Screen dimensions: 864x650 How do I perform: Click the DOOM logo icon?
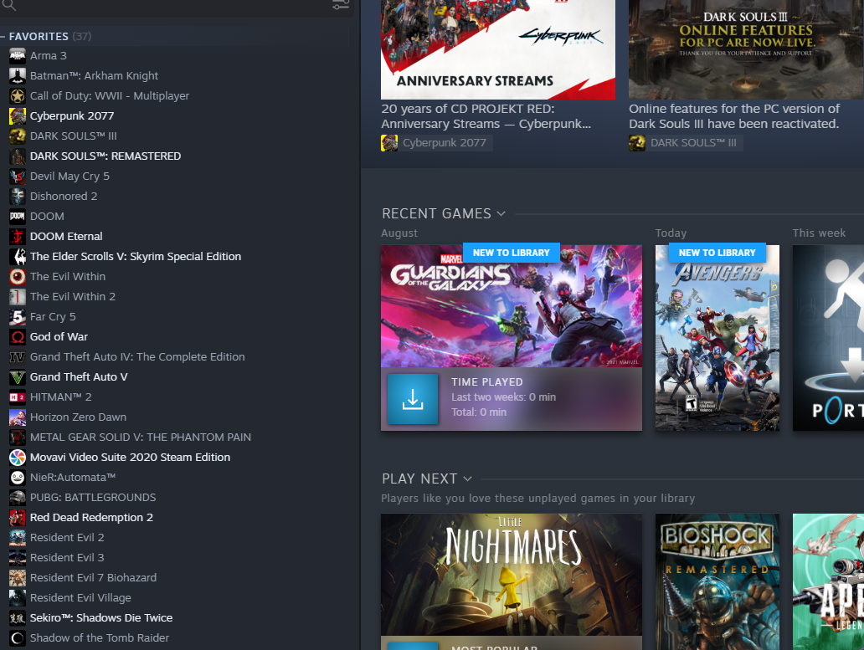pyautogui.click(x=17, y=217)
